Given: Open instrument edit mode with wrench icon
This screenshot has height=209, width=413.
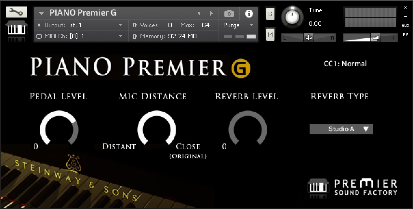Looking at the screenshot, I should [14, 12].
